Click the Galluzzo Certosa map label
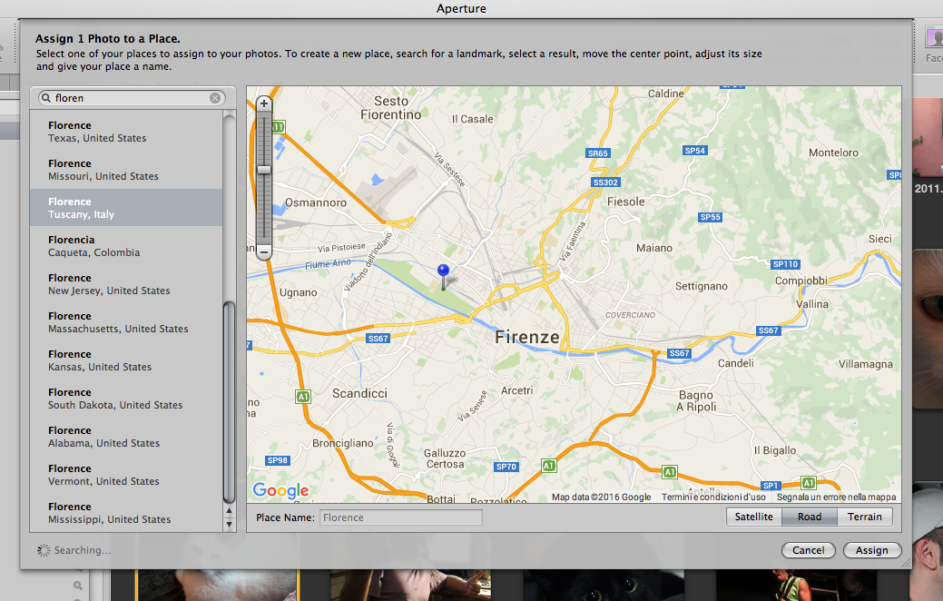 coord(445,458)
